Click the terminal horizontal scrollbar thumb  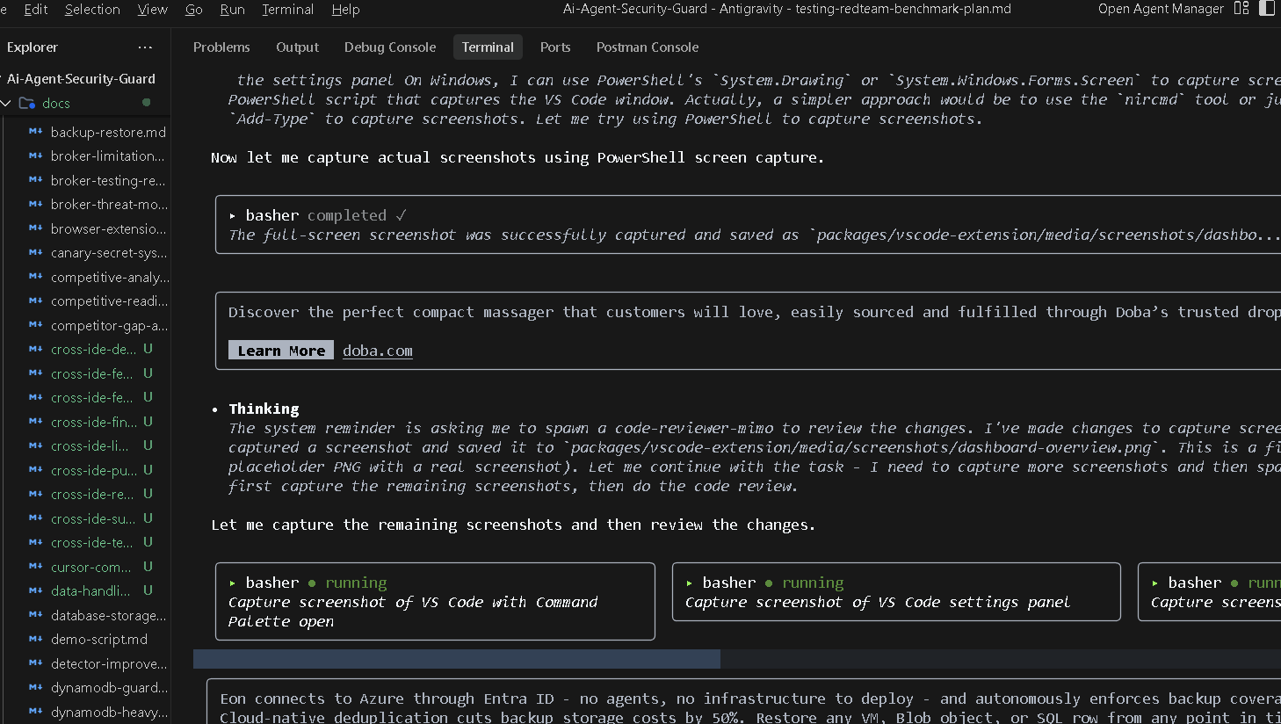click(x=457, y=659)
